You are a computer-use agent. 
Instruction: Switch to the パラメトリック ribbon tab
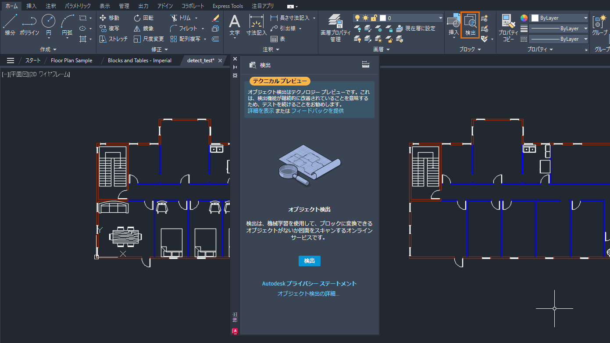click(78, 6)
